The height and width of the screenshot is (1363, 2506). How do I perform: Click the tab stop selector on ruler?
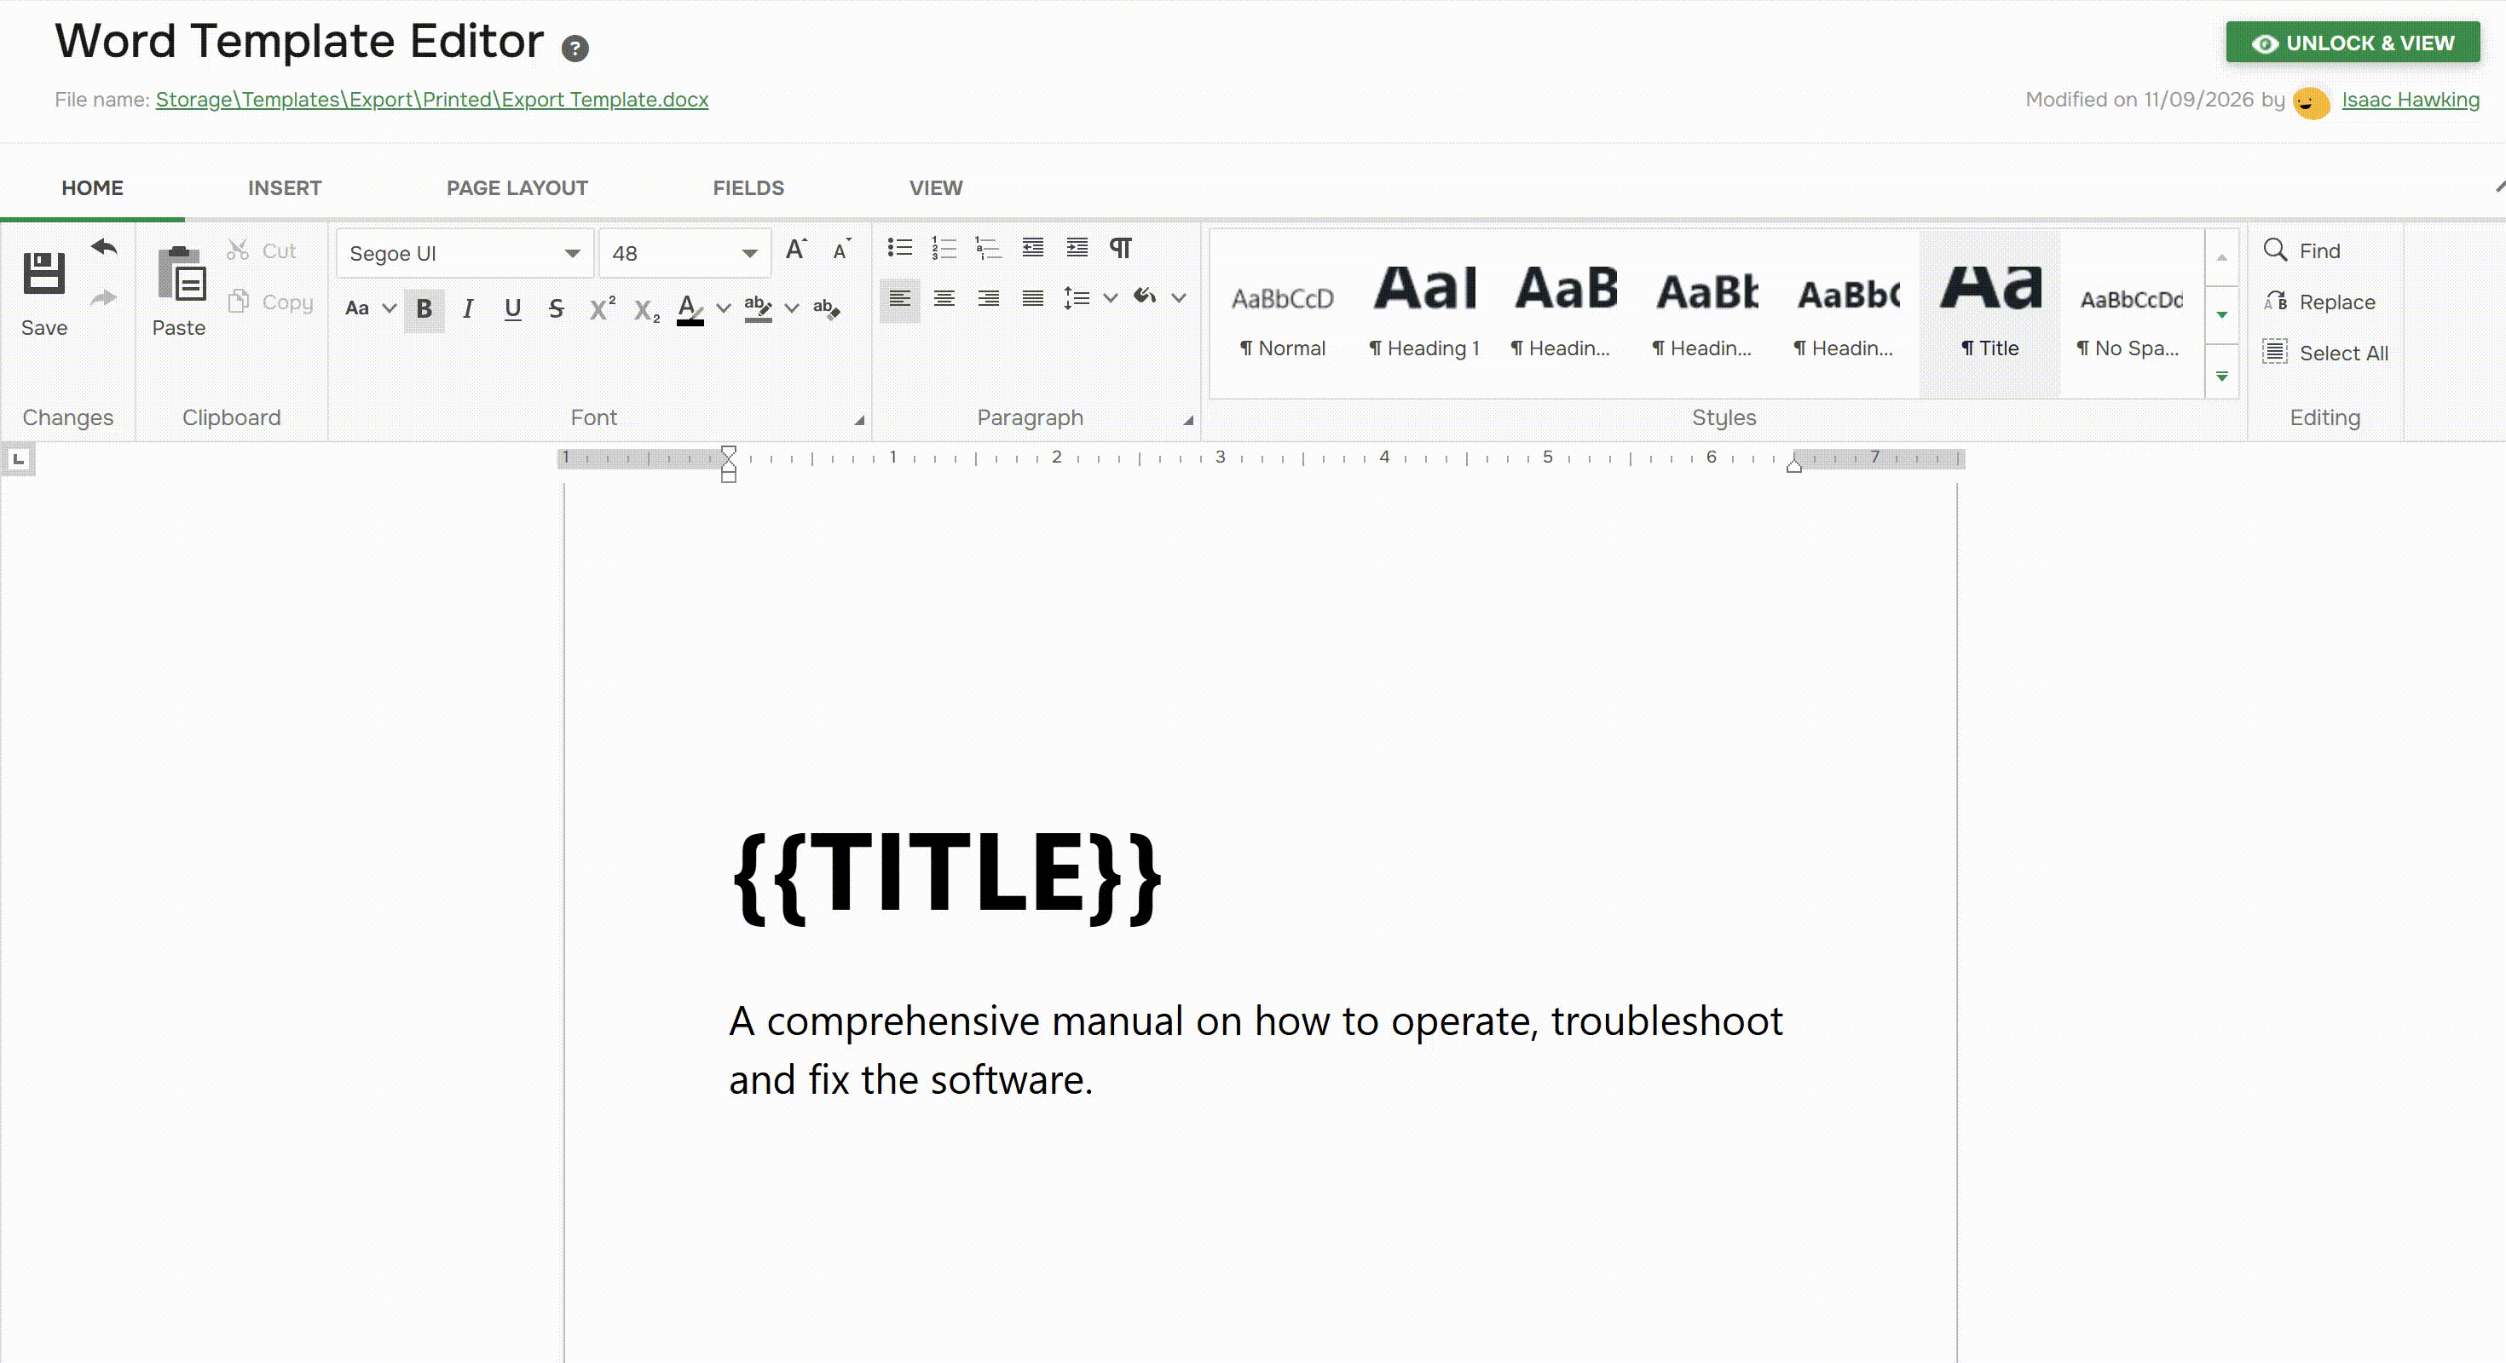pyautogui.click(x=19, y=459)
